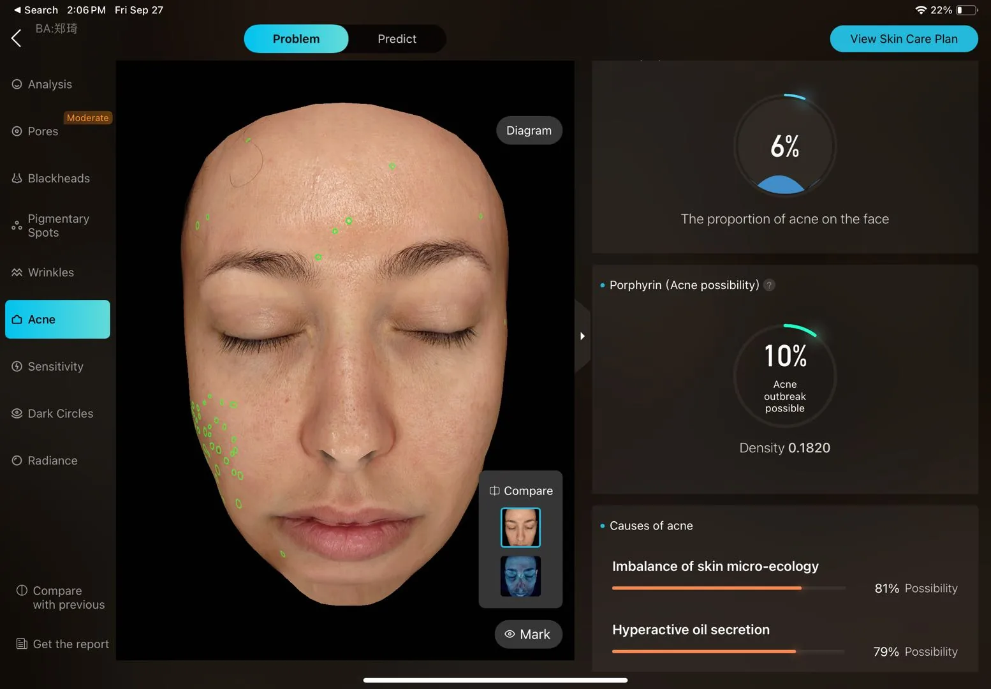
Task: Click the Causes of acne heading
Action: [x=651, y=526]
